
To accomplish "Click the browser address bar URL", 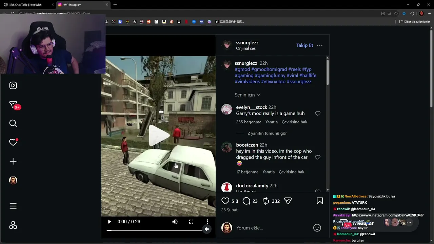I will click(57, 14).
